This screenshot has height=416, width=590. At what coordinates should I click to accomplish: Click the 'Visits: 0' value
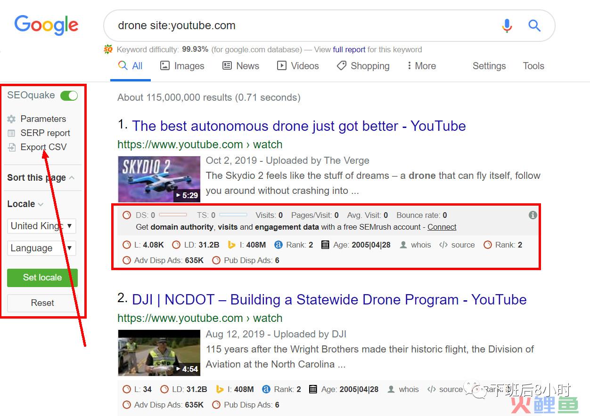coord(269,215)
